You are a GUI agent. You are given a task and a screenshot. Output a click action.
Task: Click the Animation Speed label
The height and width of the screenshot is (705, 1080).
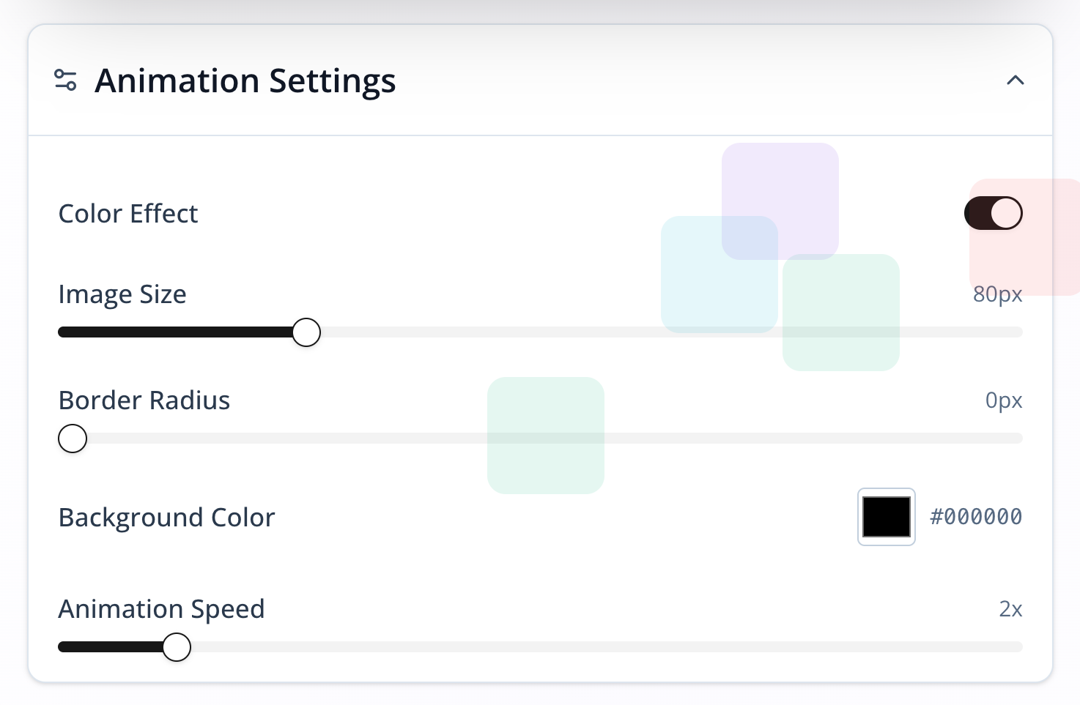coord(162,609)
